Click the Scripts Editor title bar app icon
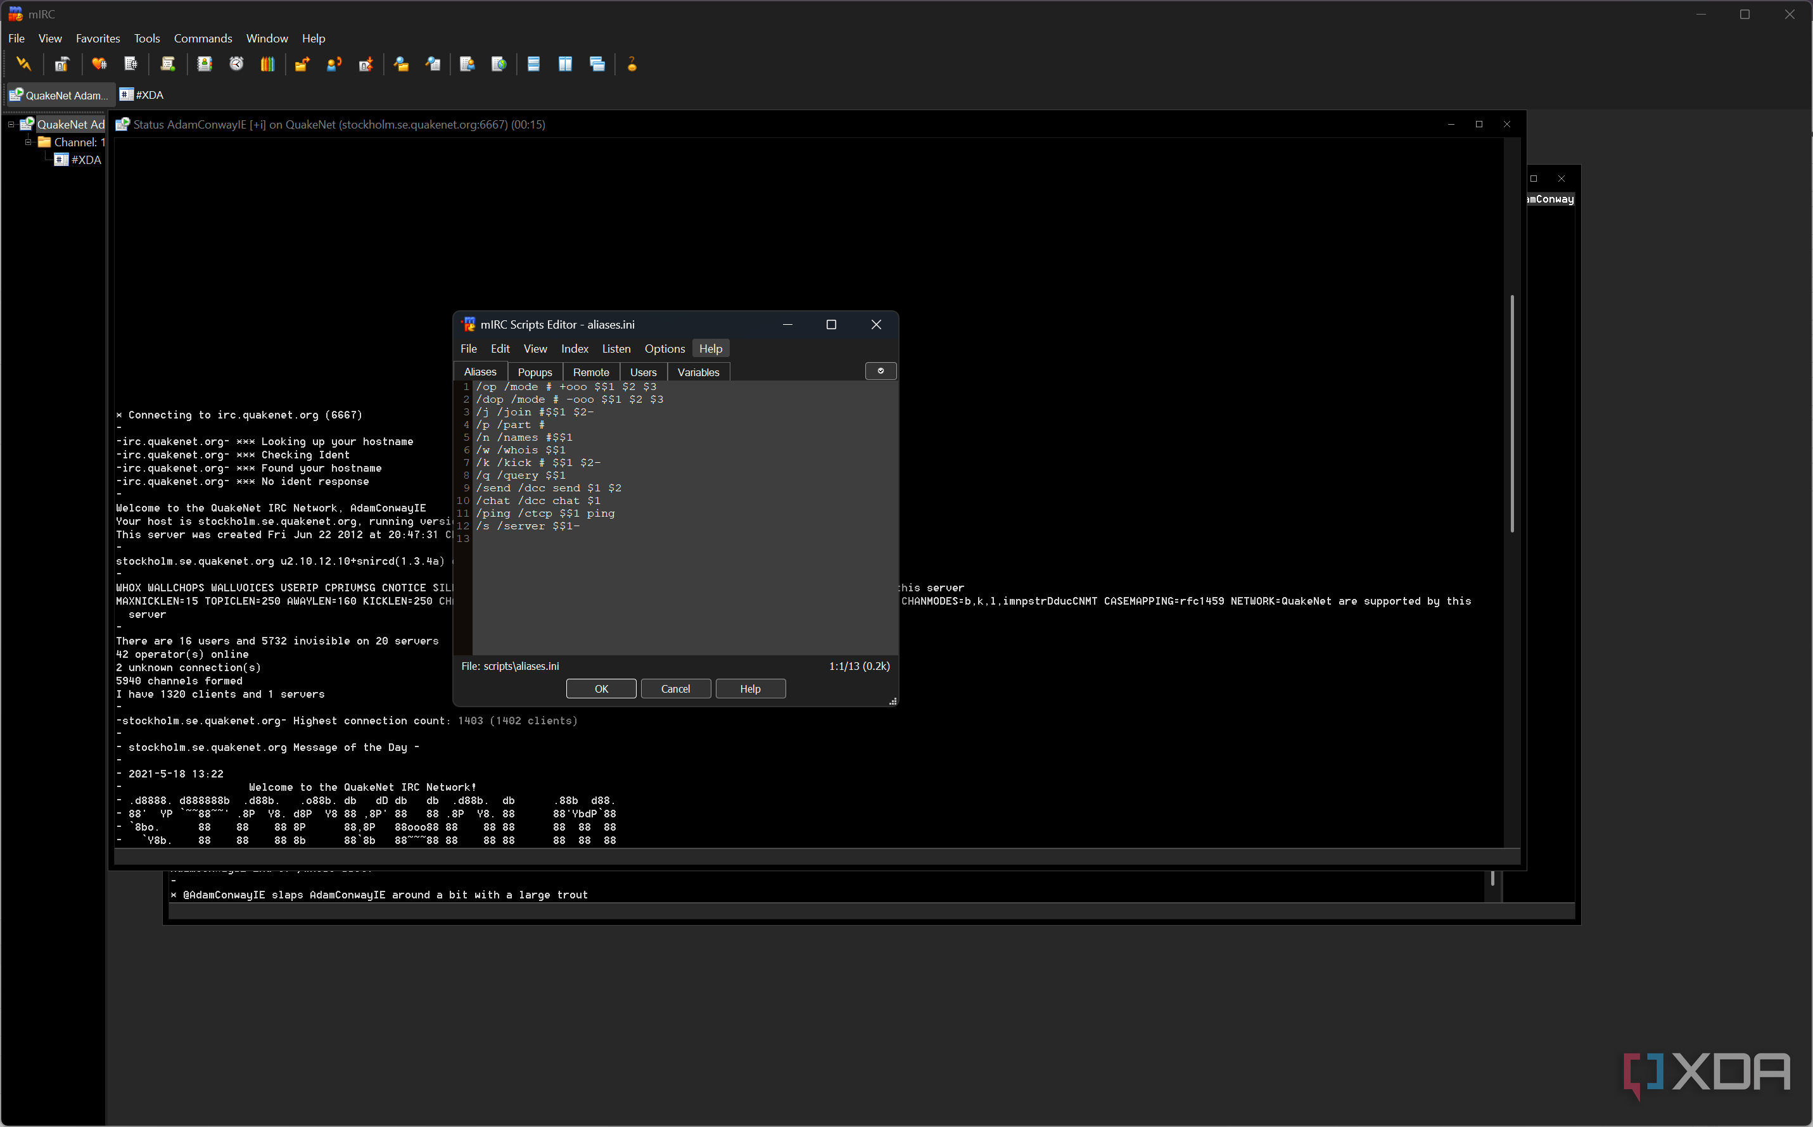The width and height of the screenshot is (1813, 1127). (468, 324)
